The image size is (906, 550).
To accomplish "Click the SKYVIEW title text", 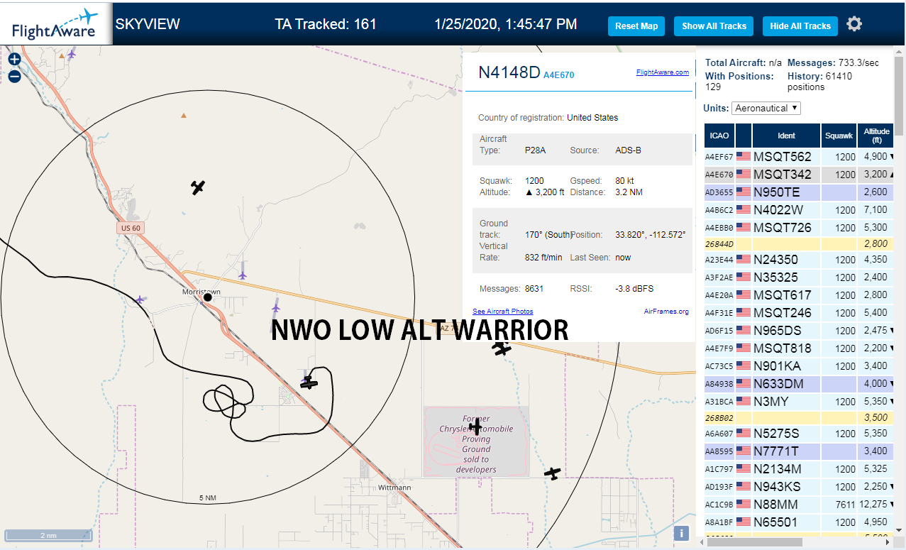I will 148,24.
